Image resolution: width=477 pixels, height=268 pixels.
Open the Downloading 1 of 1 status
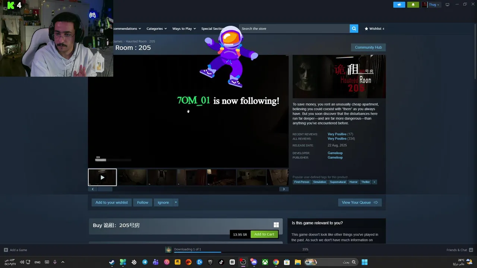[x=187, y=249]
